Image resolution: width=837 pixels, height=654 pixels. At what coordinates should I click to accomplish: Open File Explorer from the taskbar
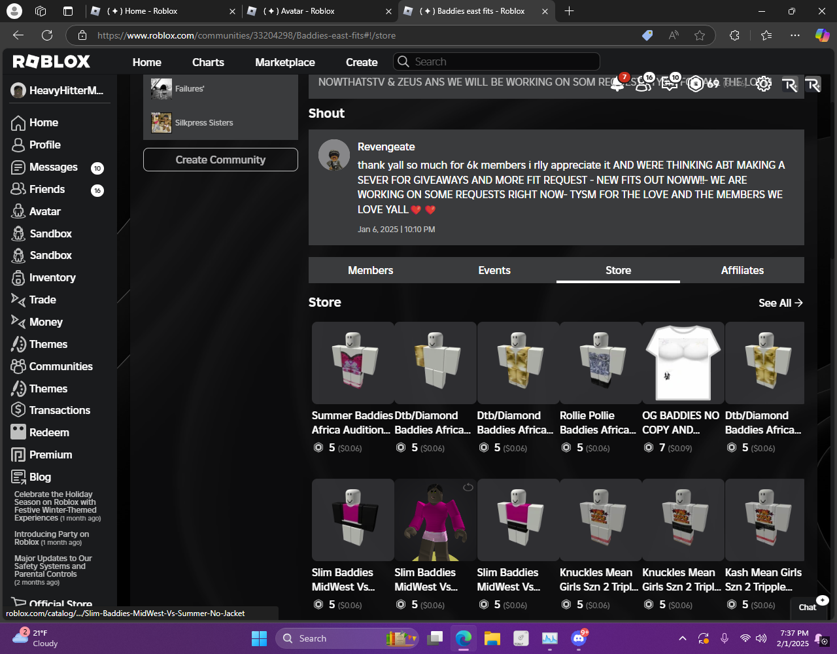click(492, 638)
